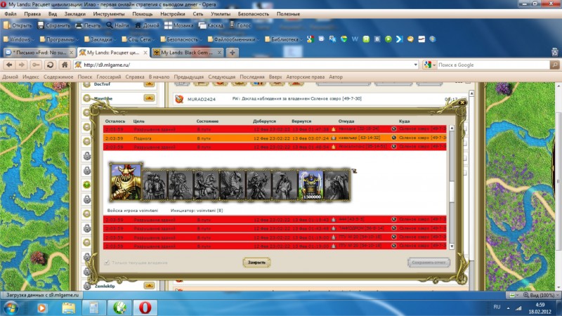Expand the Google search engine dropdown
Image resolution: width=562 pixels, height=316 pixels.
pos(428,65)
